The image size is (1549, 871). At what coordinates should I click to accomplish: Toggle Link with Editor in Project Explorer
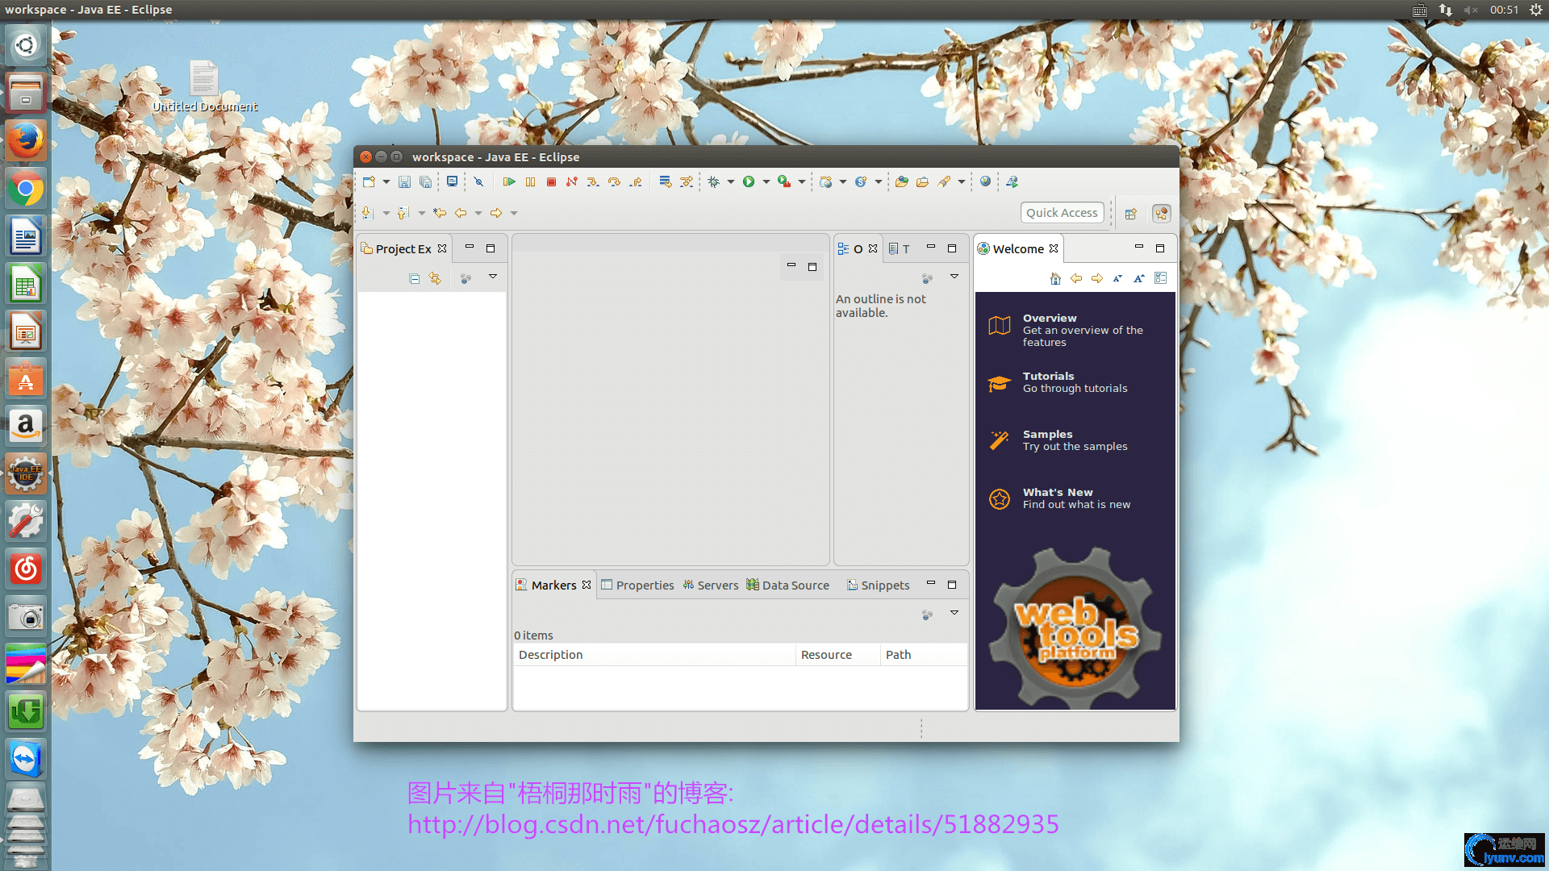pos(435,278)
